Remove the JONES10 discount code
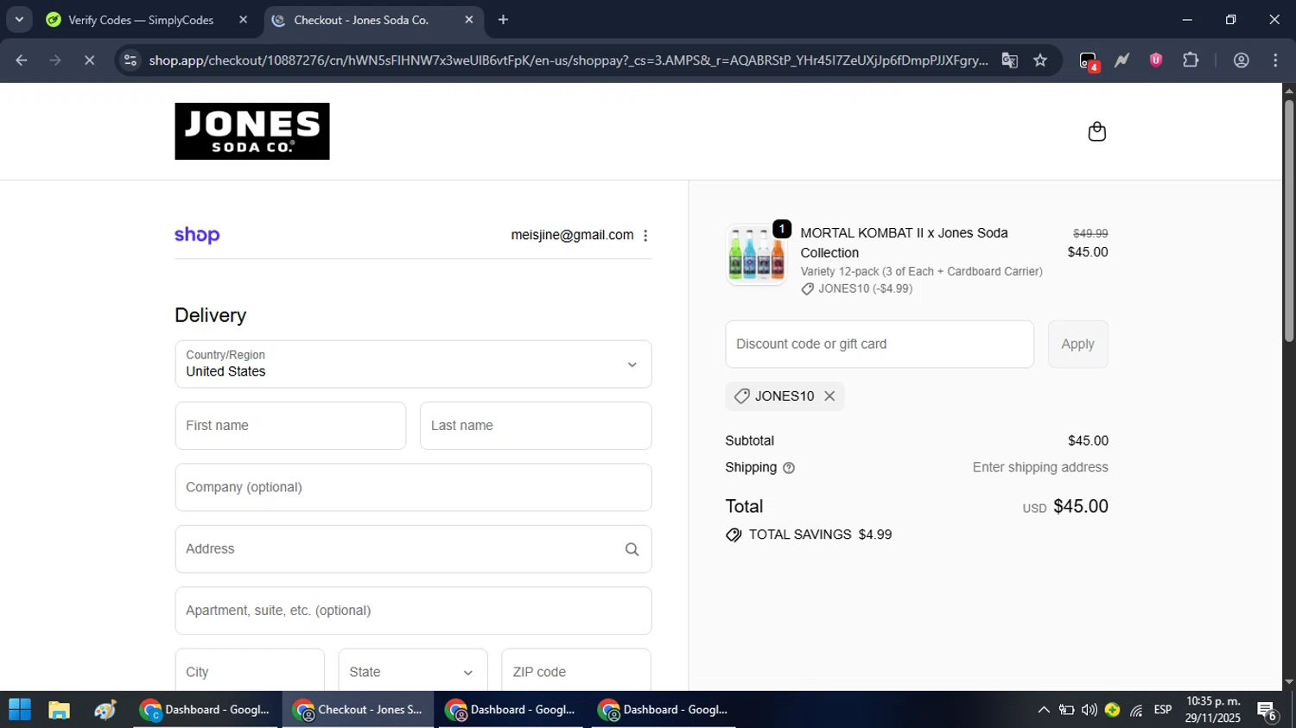The width and height of the screenshot is (1296, 728). 829,396
